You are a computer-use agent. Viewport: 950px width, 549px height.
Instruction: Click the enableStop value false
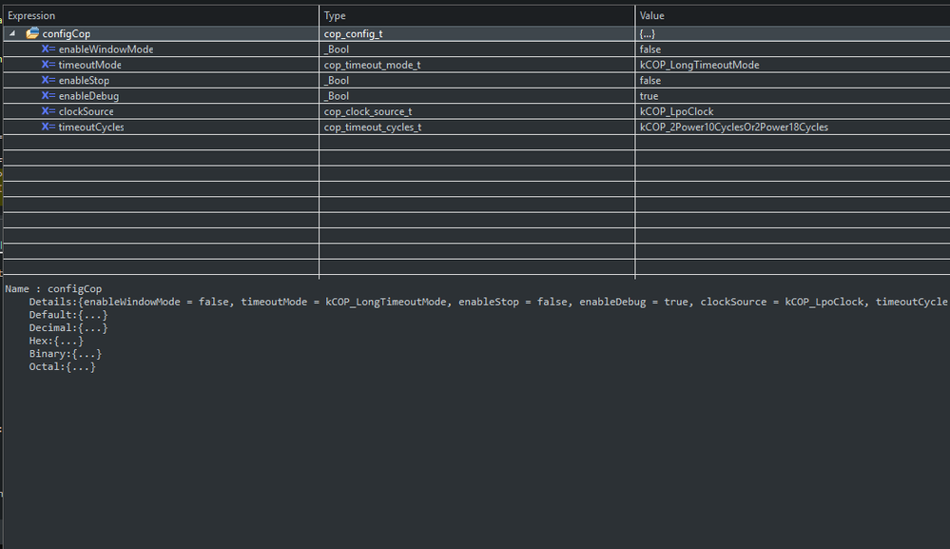coord(652,80)
